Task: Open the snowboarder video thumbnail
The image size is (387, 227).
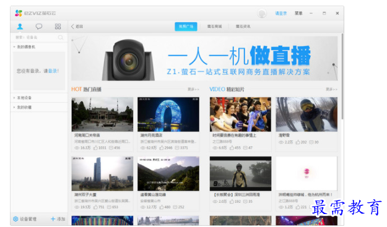Action: tap(307, 114)
